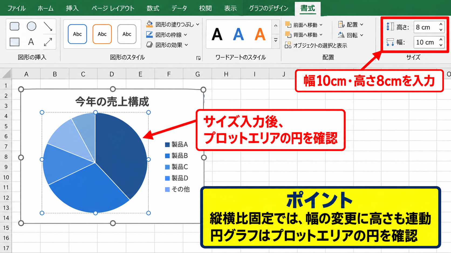Click the chart's right-middle resize handle
This screenshot has width=451, height=253.
[204, 158]
